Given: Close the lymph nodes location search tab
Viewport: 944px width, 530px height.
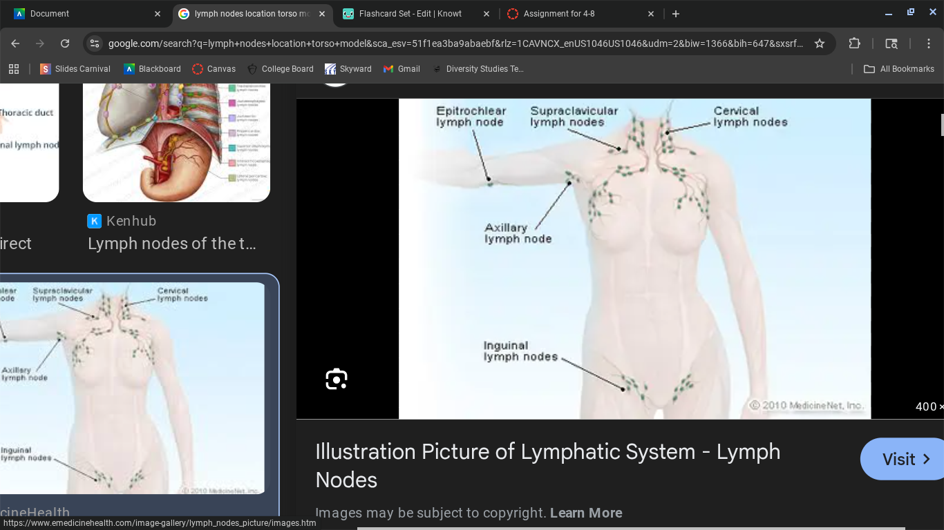Looking at the screenshot, I should [x=322, y=14].
